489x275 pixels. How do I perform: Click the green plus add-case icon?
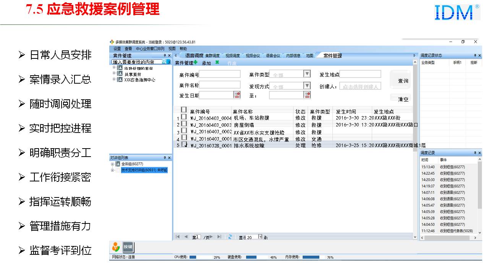(196, 63)
